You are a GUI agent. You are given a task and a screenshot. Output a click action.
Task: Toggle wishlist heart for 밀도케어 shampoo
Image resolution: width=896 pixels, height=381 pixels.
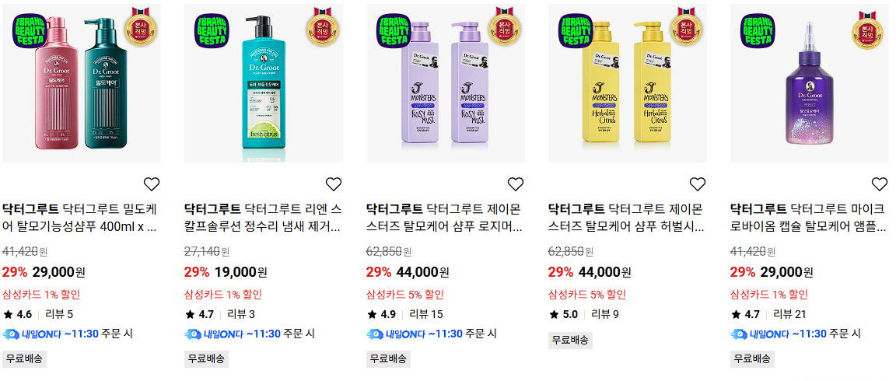tap(152, 184)
